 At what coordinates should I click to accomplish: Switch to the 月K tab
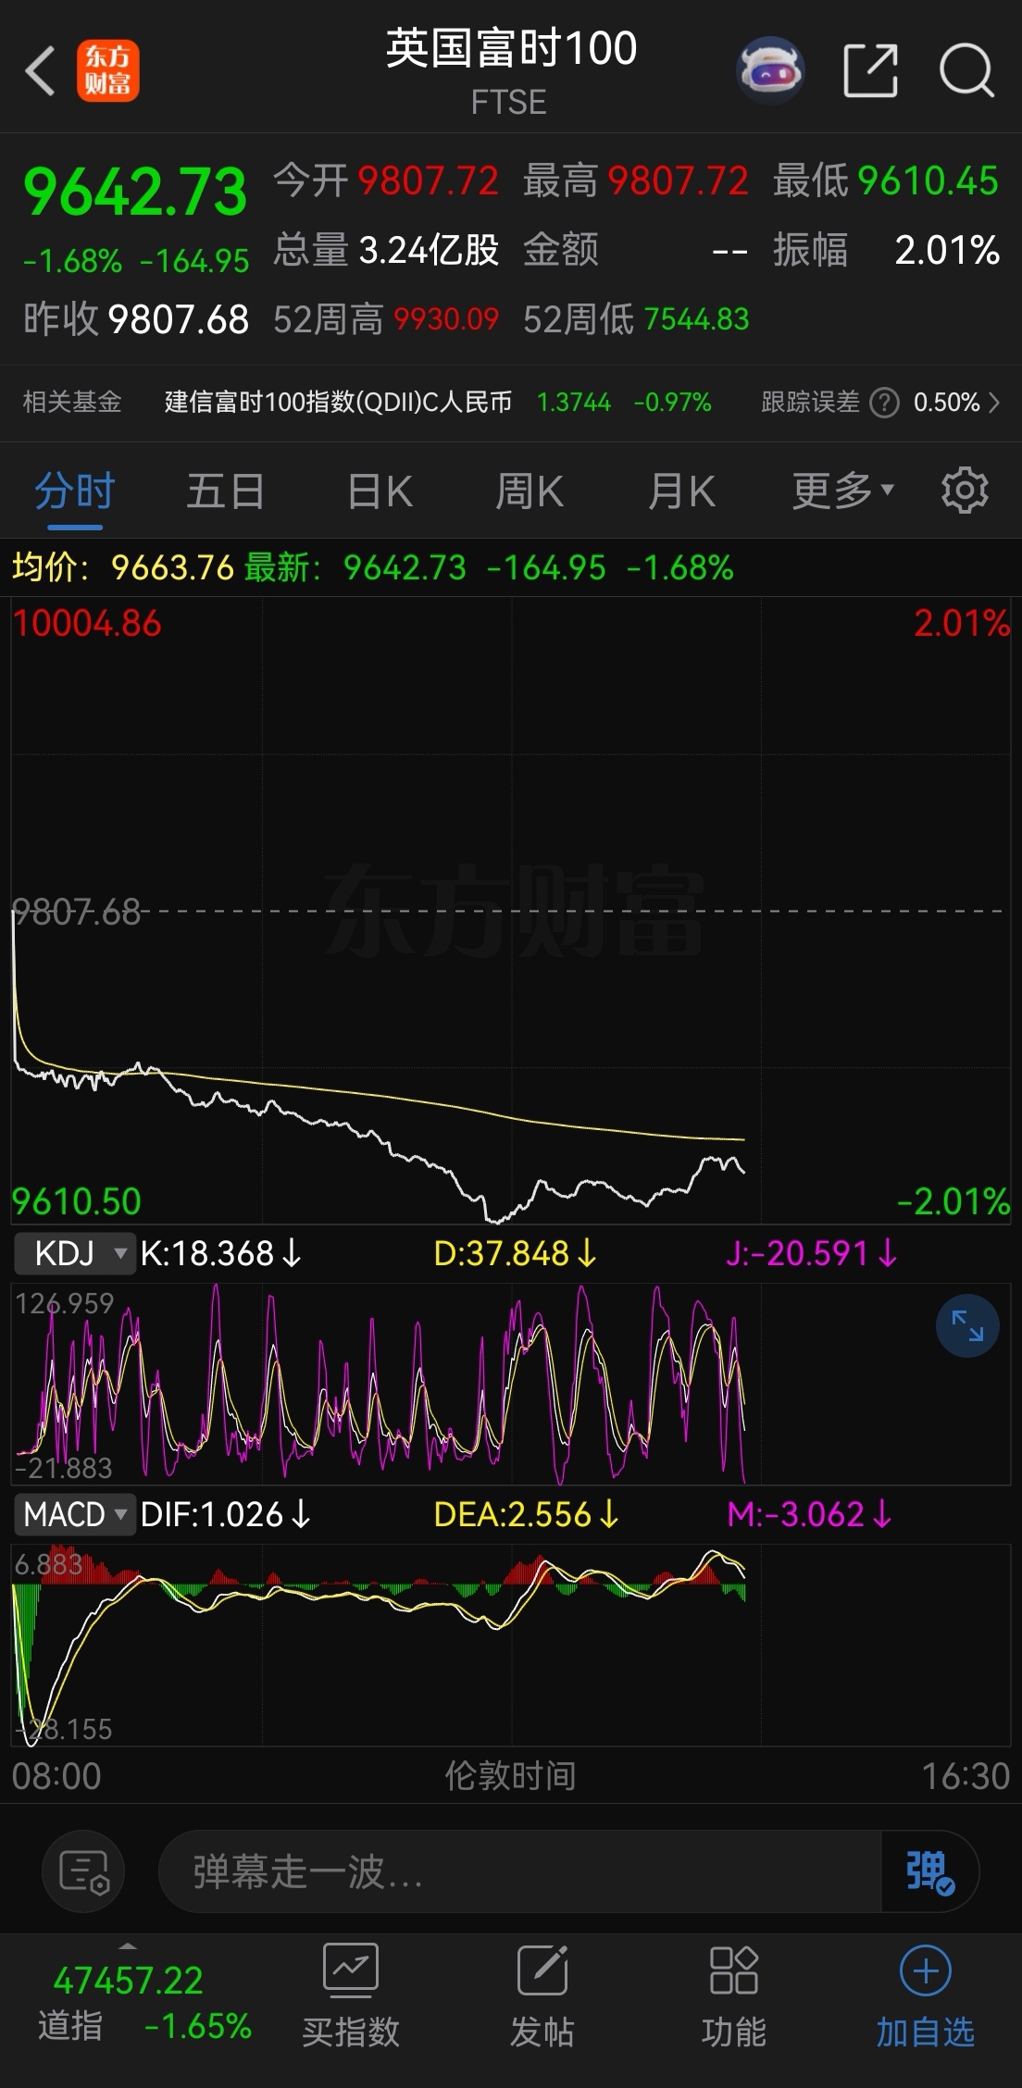tap(681, 491)
